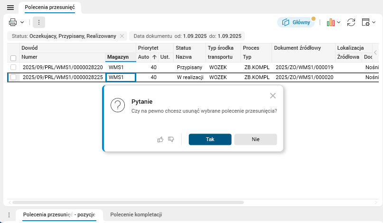Edit the Data dokumentu date filter
The width and height of the screenshot is (383, 223).
(187, 36)
